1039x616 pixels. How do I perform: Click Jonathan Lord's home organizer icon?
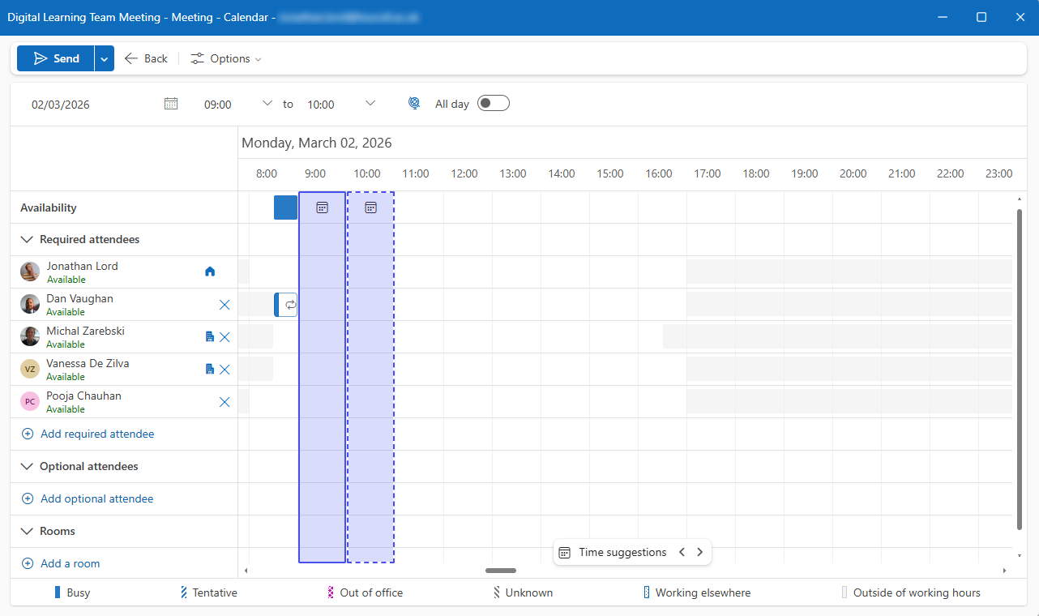[x=210, y=272]
